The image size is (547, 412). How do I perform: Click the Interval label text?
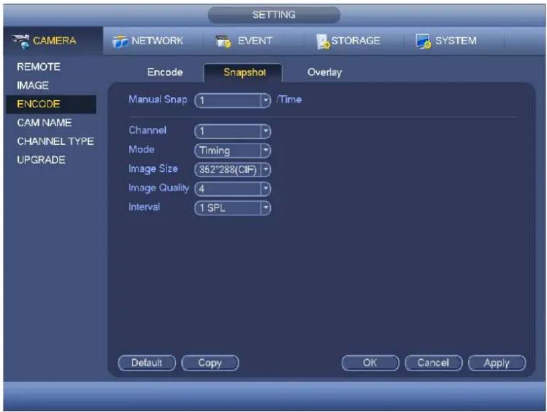click(x=144, y=207)
